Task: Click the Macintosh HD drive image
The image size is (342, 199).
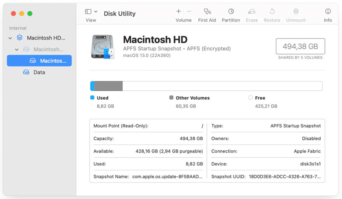Action: click(103, 46)
